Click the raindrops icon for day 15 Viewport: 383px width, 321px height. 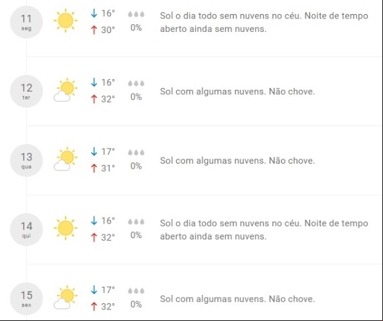click(136, 291)
